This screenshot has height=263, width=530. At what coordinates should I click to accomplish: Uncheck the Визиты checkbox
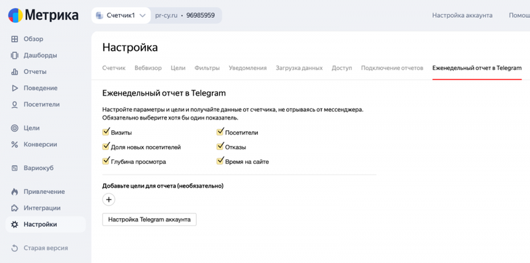tap(105, 132)
